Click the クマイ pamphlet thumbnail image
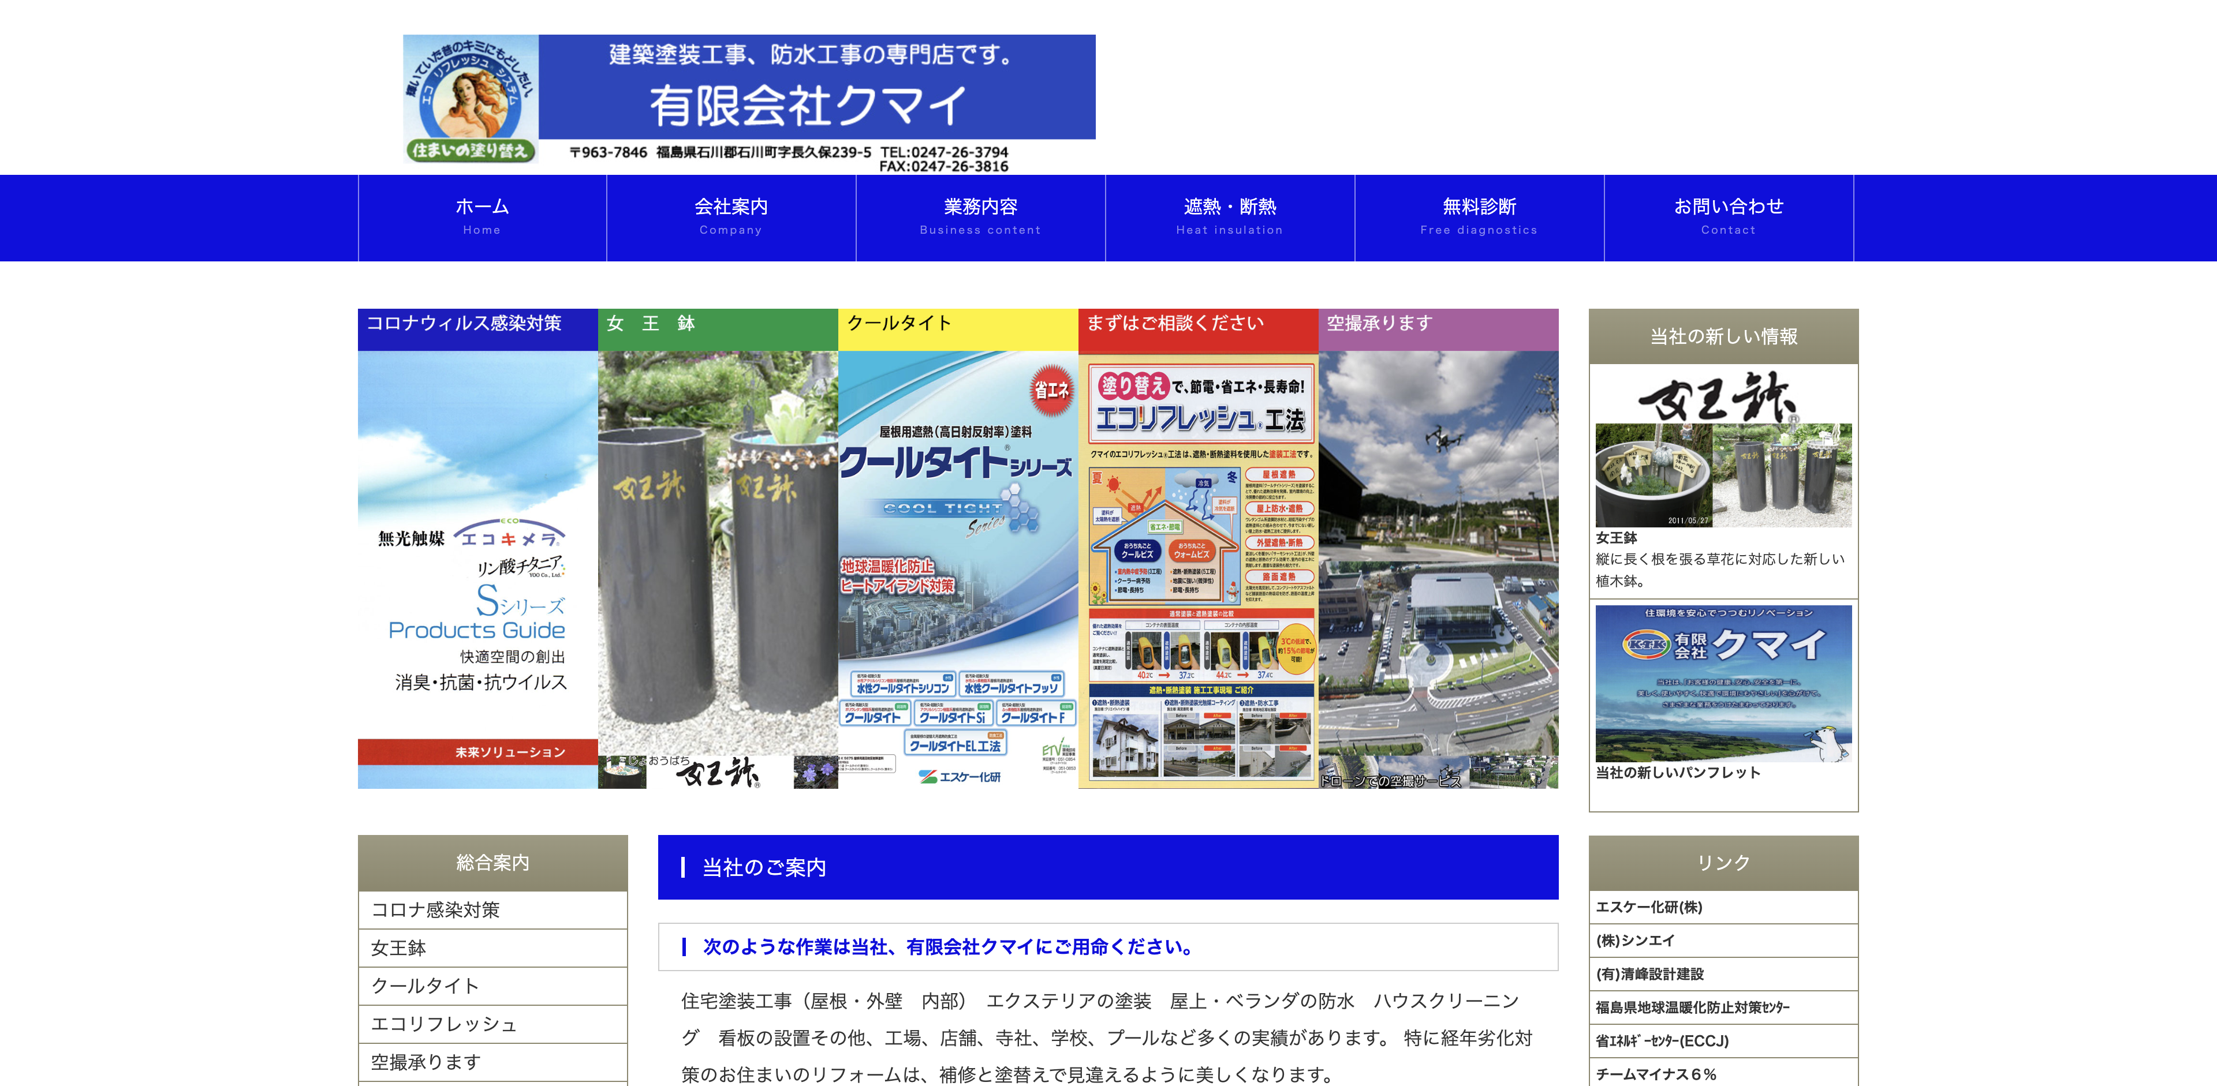Image resolution: width=2217 pixels, height=1086 pixels. click(1723, 684)
